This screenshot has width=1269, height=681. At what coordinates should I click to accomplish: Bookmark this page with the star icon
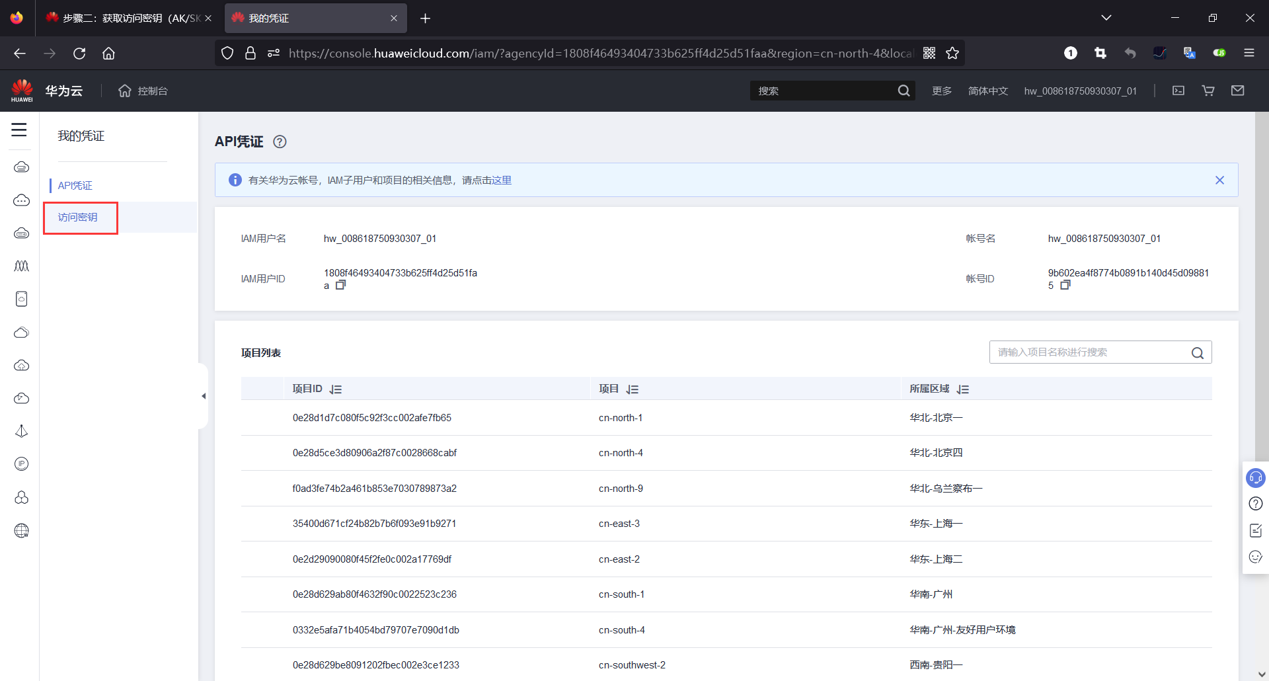(952, 54)
